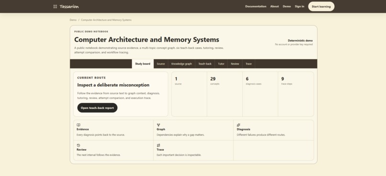
Task: Select the 29 concepts stat card
Action: click(225, 94)
